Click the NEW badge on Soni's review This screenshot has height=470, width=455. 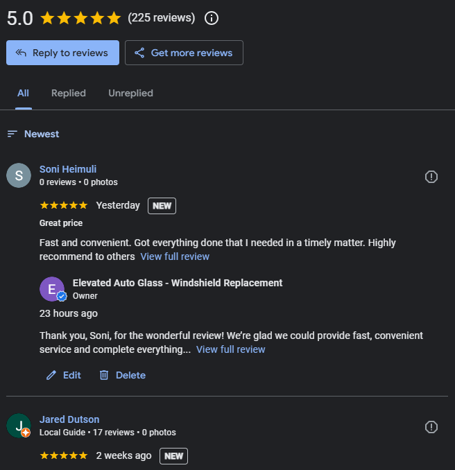[162, 206]
